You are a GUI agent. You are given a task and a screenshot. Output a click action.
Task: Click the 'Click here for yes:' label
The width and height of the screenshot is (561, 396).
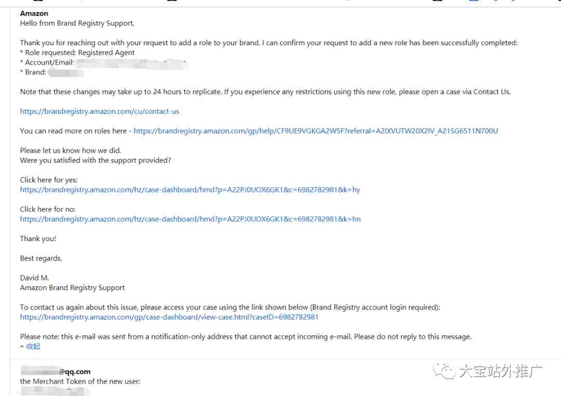click(49, 180)
